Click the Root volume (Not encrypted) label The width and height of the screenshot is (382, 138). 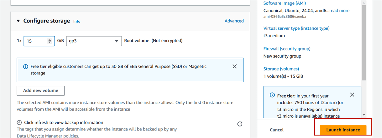154,41
